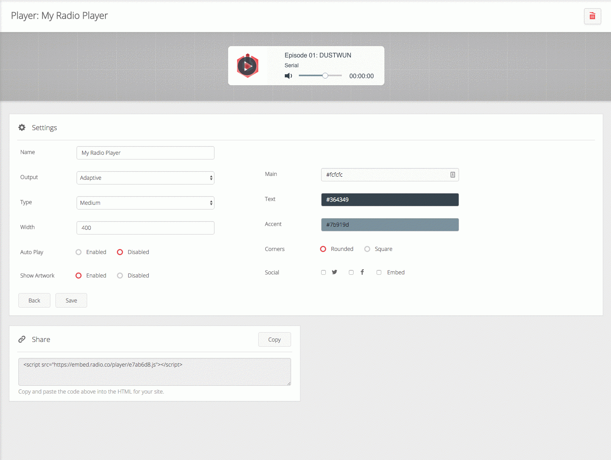
Task: Click the 'Serial' subtitle in the player
Action: pos(291,65)
